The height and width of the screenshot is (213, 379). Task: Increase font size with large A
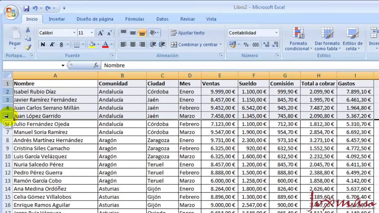point(101,33)
